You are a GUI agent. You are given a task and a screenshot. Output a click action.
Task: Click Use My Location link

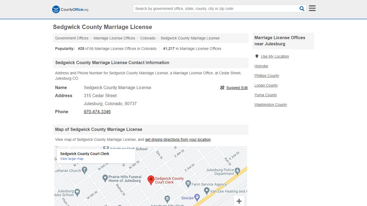click(275, 56)
